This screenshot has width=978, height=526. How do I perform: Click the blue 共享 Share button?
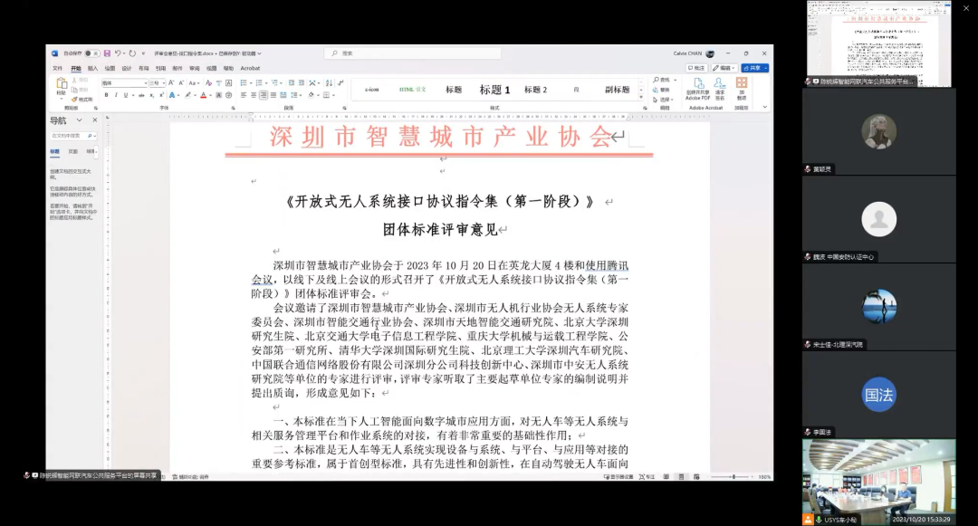pos(754,68)
